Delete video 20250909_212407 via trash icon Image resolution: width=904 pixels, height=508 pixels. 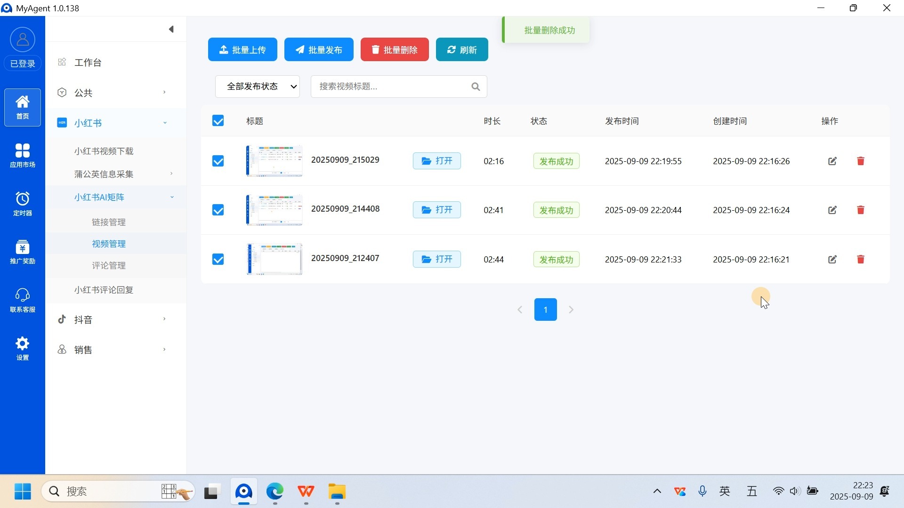(861, 259)
